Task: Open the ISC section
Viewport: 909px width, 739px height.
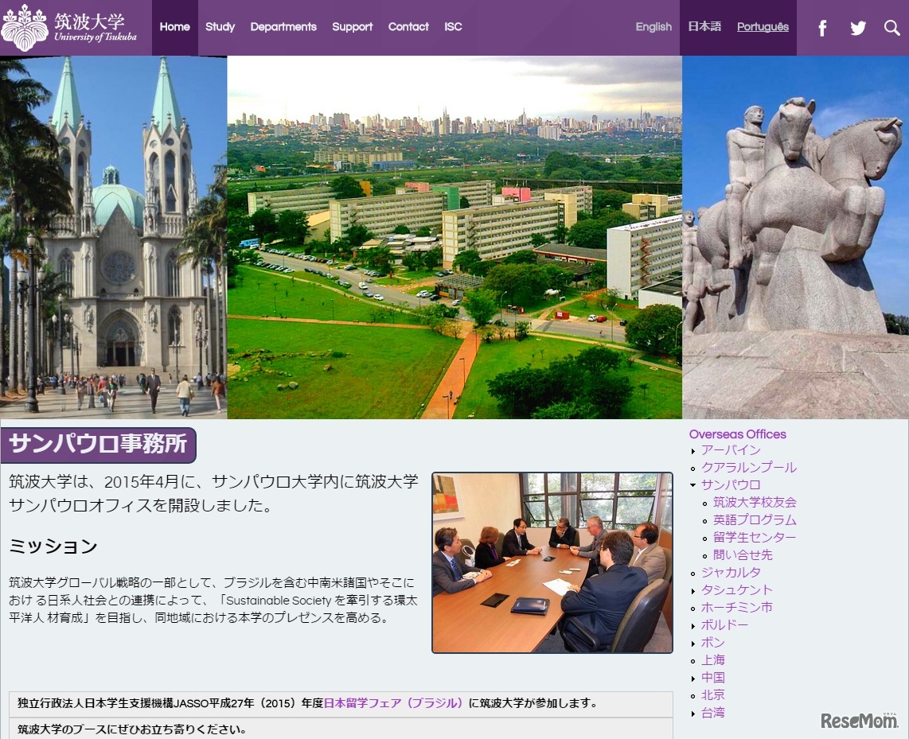Action: pos(453,27)
